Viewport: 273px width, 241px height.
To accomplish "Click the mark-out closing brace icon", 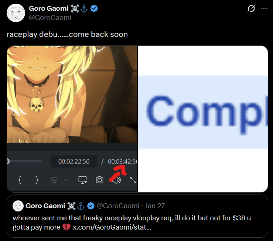I will coord(37,180).
